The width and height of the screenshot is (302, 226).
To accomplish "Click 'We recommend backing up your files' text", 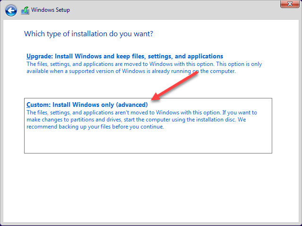I will [x=95, y=127].
